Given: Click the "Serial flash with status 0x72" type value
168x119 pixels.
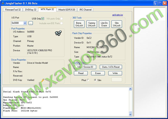Looking at the screenshot, I should (99, 57).
